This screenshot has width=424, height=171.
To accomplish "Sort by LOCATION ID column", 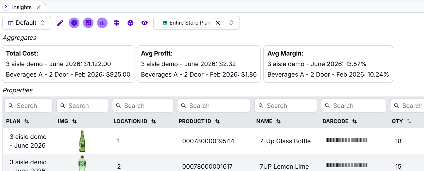I will 154,121.
